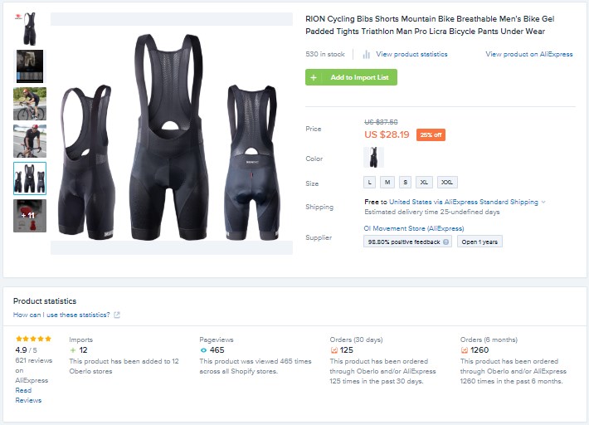Click the bar chart statistics icon
The image size is (589, 425).
point(366,55)
